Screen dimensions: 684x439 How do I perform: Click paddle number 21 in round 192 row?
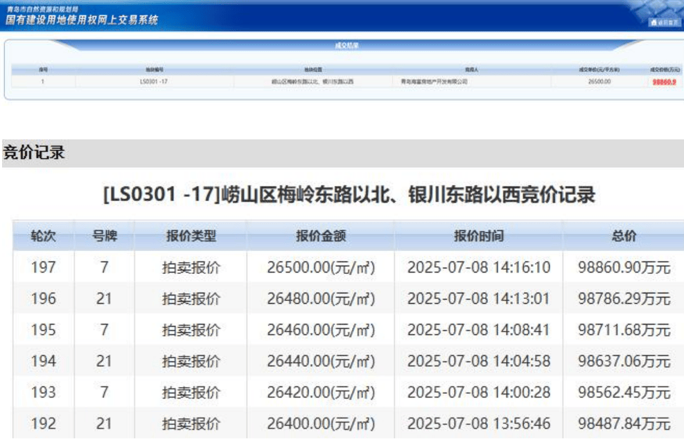point(104,424)
